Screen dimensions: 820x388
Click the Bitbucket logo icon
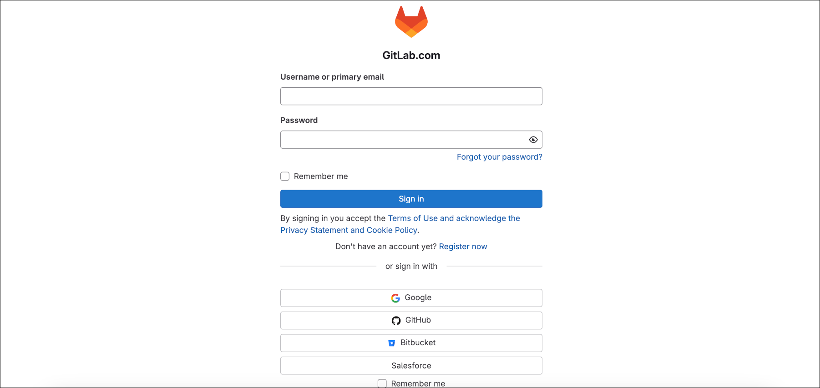coord(391,343)
